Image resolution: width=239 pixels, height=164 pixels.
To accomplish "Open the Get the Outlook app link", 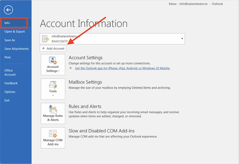I will tap(123, 68).
